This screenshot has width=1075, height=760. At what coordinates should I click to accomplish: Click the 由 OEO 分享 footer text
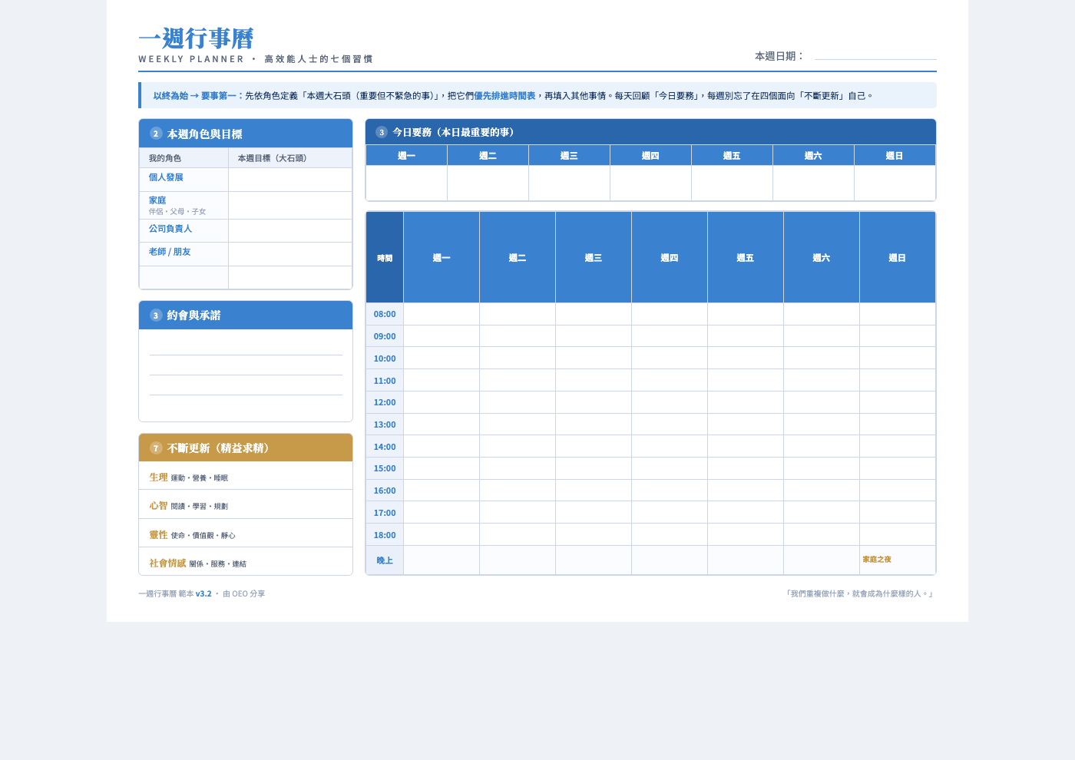243,593
